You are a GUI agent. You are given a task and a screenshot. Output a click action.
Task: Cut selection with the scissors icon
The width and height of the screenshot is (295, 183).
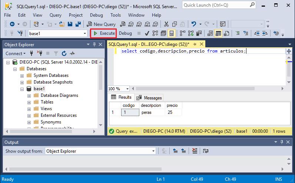coord(166,24)
